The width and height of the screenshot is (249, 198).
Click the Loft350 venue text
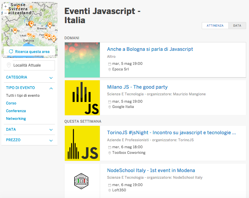point(119,190)
